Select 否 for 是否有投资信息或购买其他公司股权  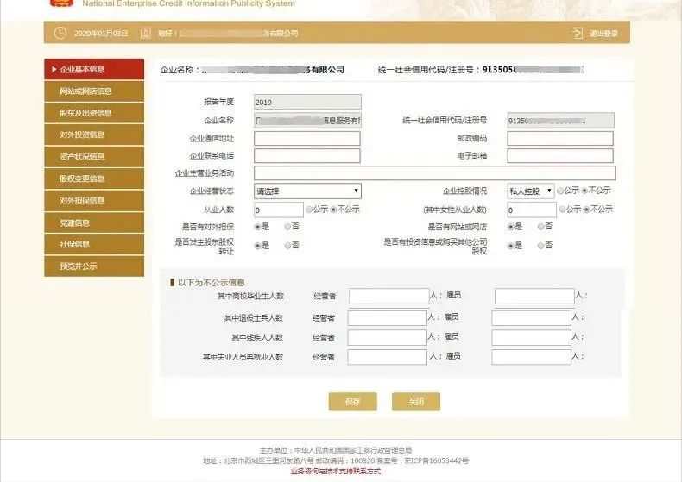click(x=540, y=246)
